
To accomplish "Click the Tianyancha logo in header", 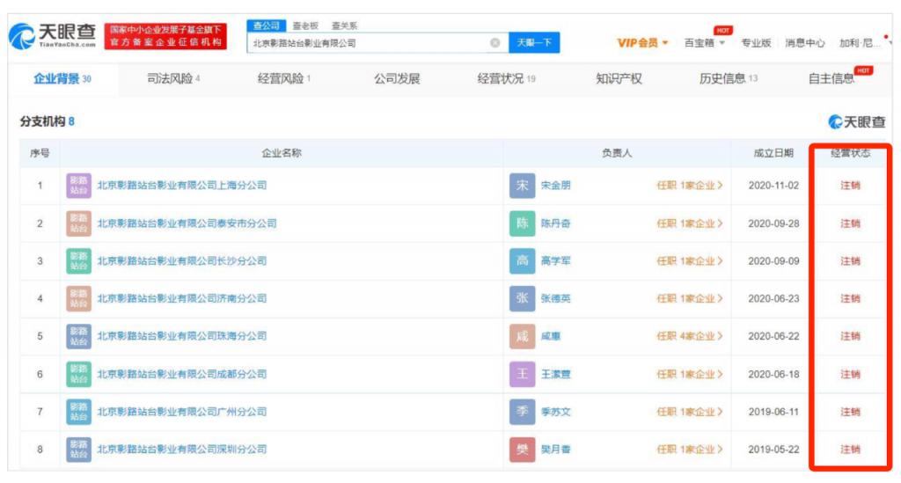I will point(55,37).
